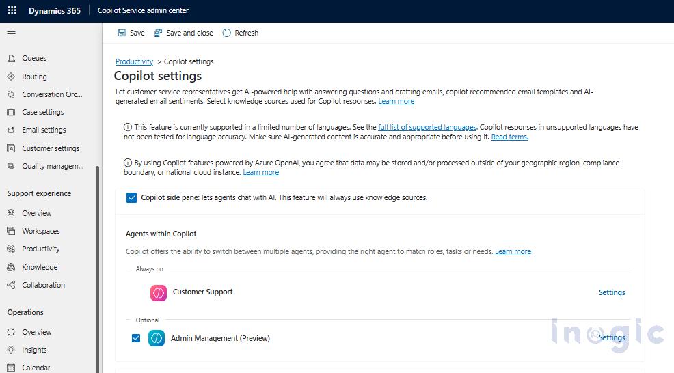Open Learn more link after Copilot responses
This screenshot has width=674, height=373.
point(396,101)
